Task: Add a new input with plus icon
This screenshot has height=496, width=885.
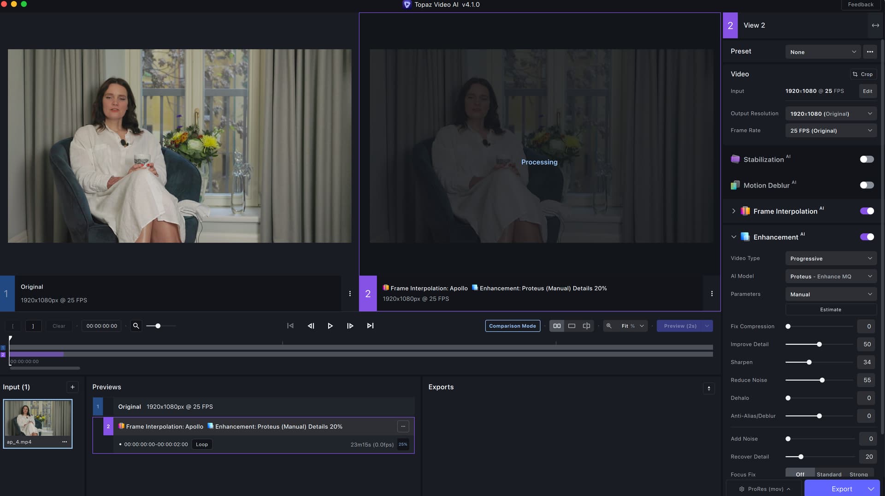Action: [72, 387]
